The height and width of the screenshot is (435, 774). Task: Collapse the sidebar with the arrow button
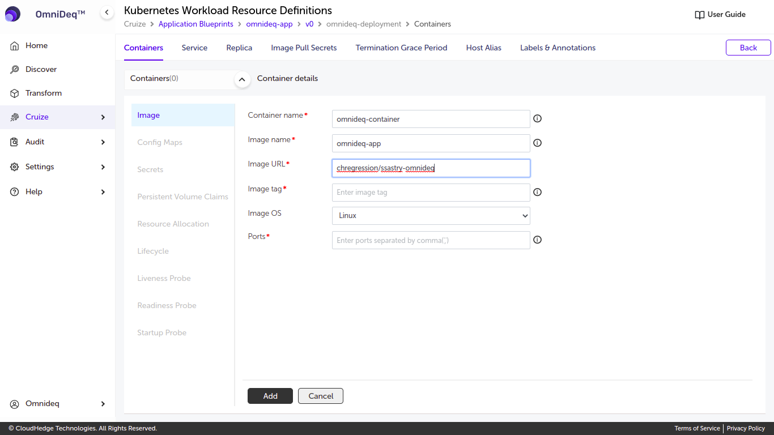107,12
